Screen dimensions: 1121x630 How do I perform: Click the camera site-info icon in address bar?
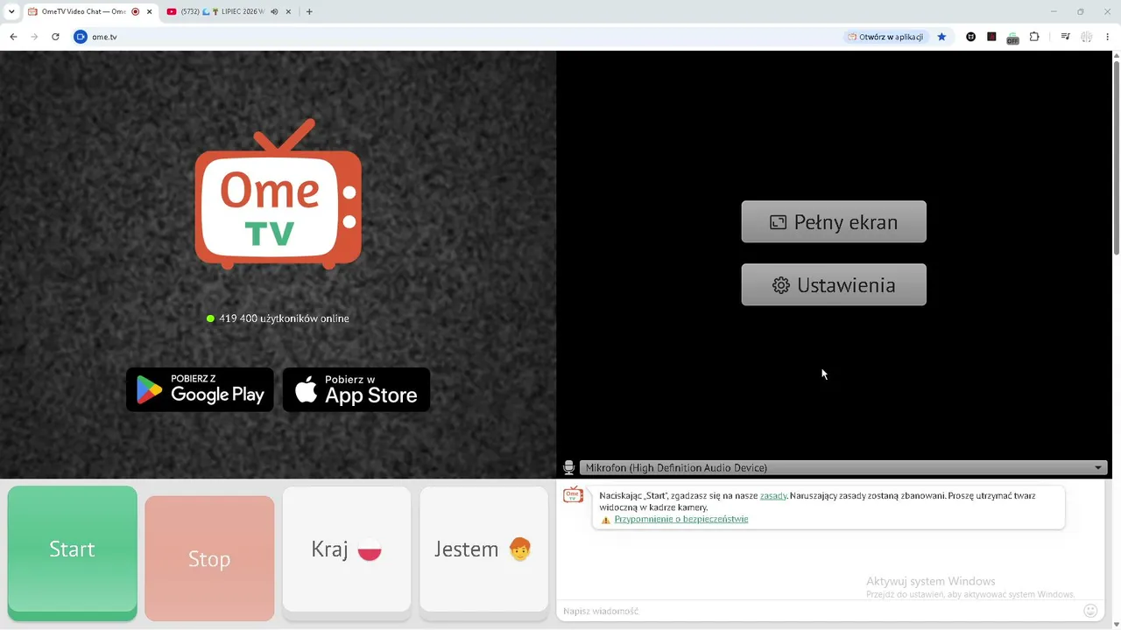(x=81, y=37)
